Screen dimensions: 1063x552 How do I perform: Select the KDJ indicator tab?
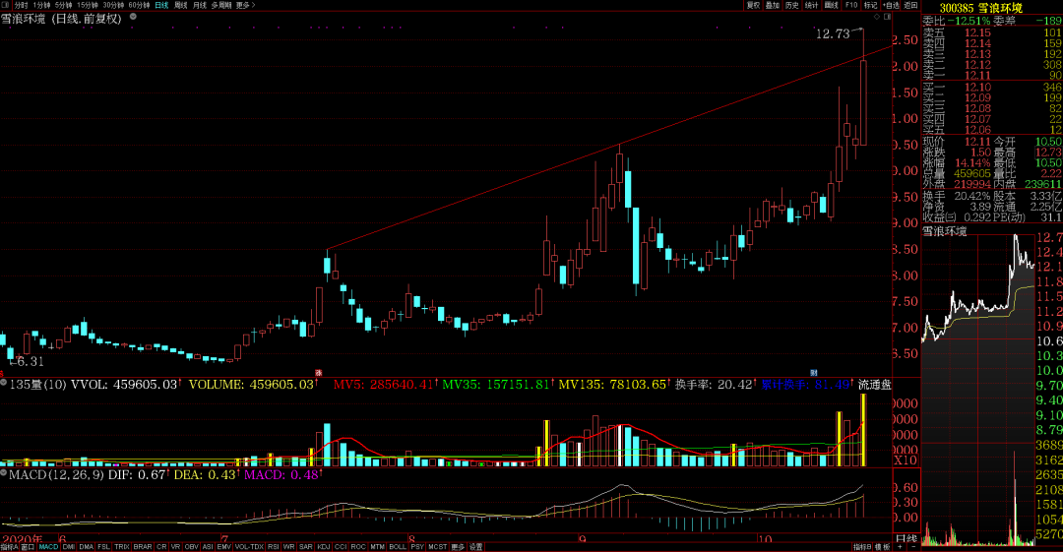pyautogui.click(x=324, y=546)
